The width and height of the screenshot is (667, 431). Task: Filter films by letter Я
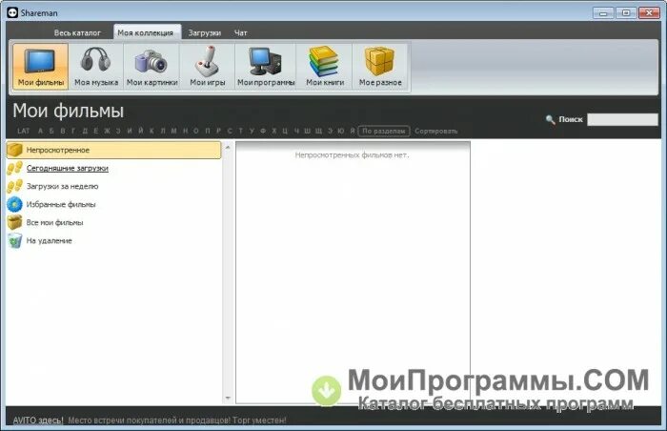click(353, 131)
